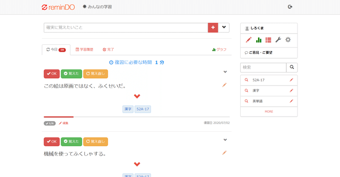
Task: Edit the 漢字 tag in sidebar
Action: click(292, 91)
